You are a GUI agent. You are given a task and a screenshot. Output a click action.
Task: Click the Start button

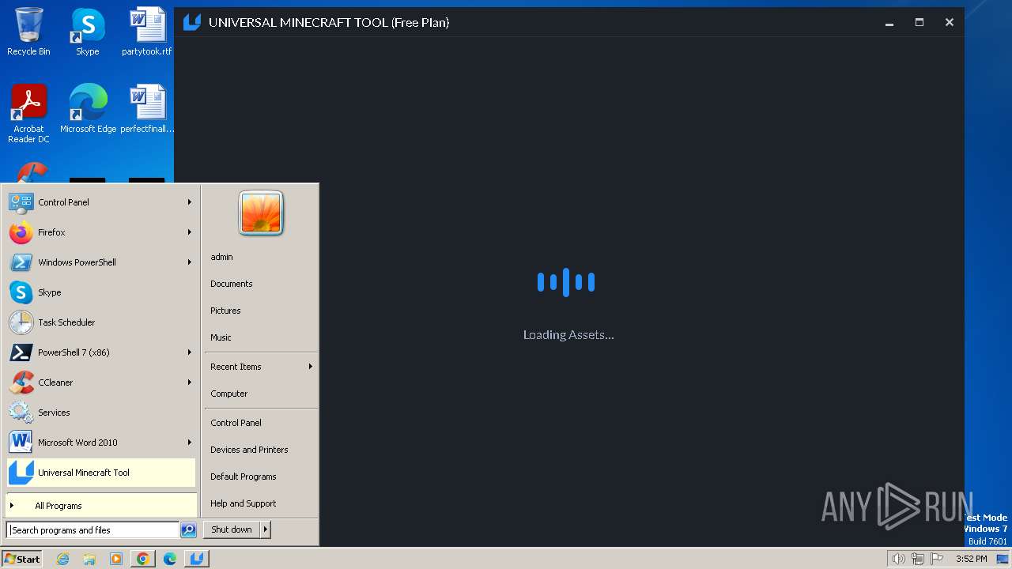click(x=22, y=559)
